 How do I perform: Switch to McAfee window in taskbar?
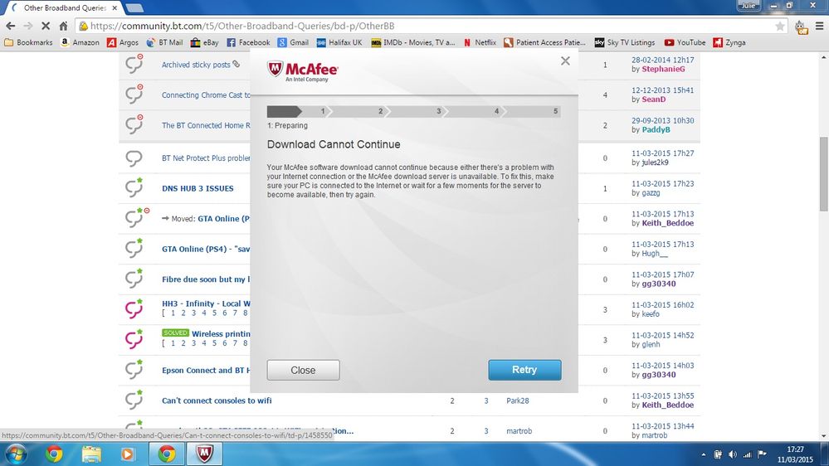204,454
